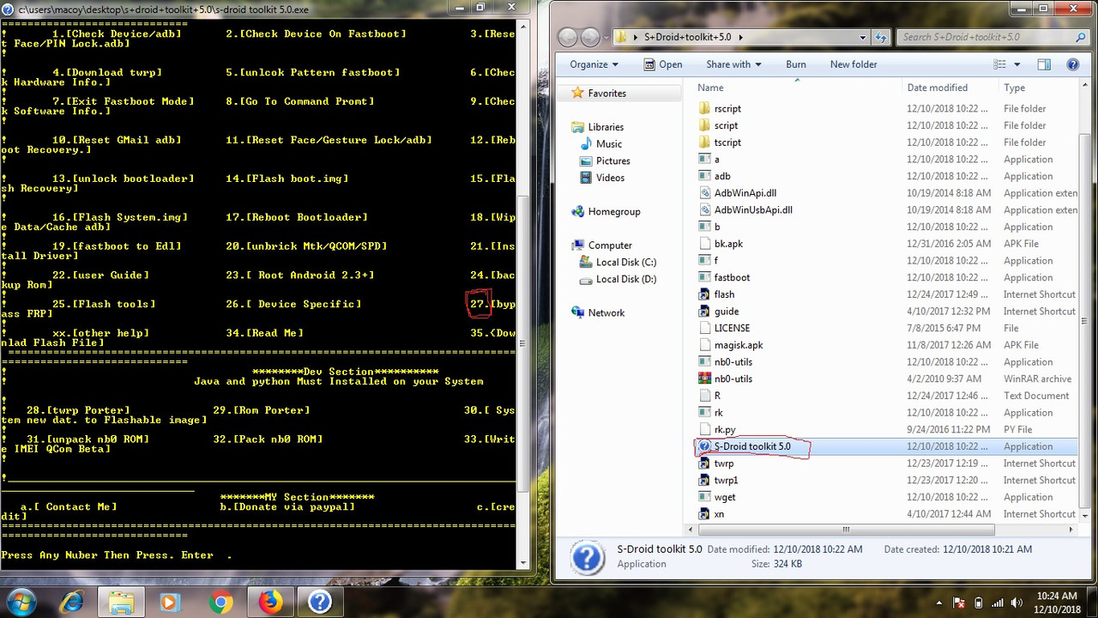Select the S-Droid toolkit 5.0 application row

[886, 446]
